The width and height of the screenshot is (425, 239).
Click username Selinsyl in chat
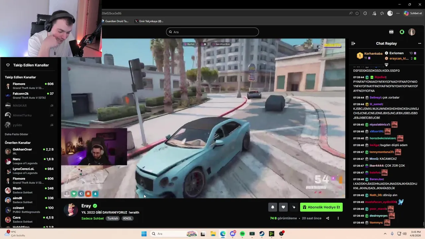pyautogui.click(x=375, y=98)
